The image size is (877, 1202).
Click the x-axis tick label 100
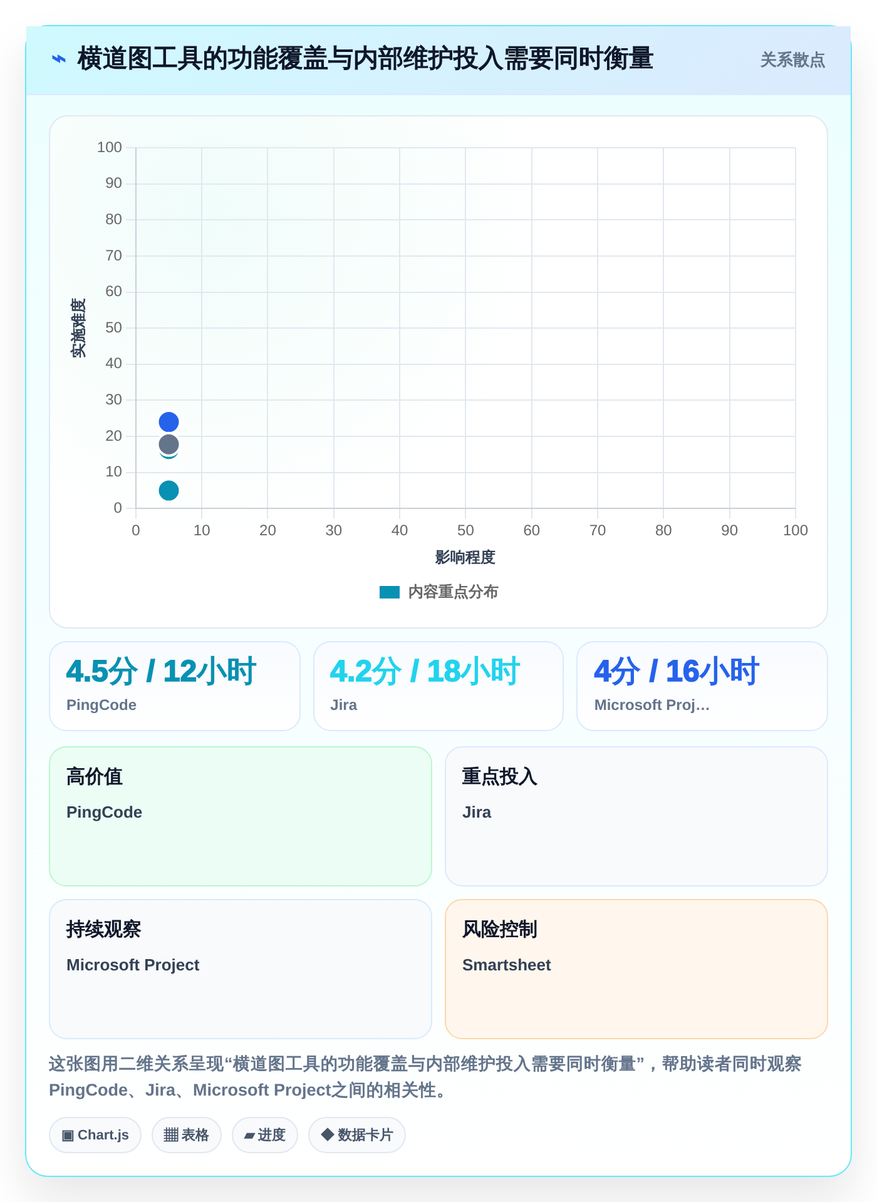(796, 530)
